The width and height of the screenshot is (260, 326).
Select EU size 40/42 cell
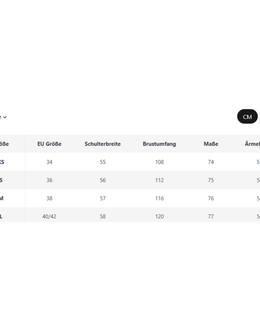point(49,216)
